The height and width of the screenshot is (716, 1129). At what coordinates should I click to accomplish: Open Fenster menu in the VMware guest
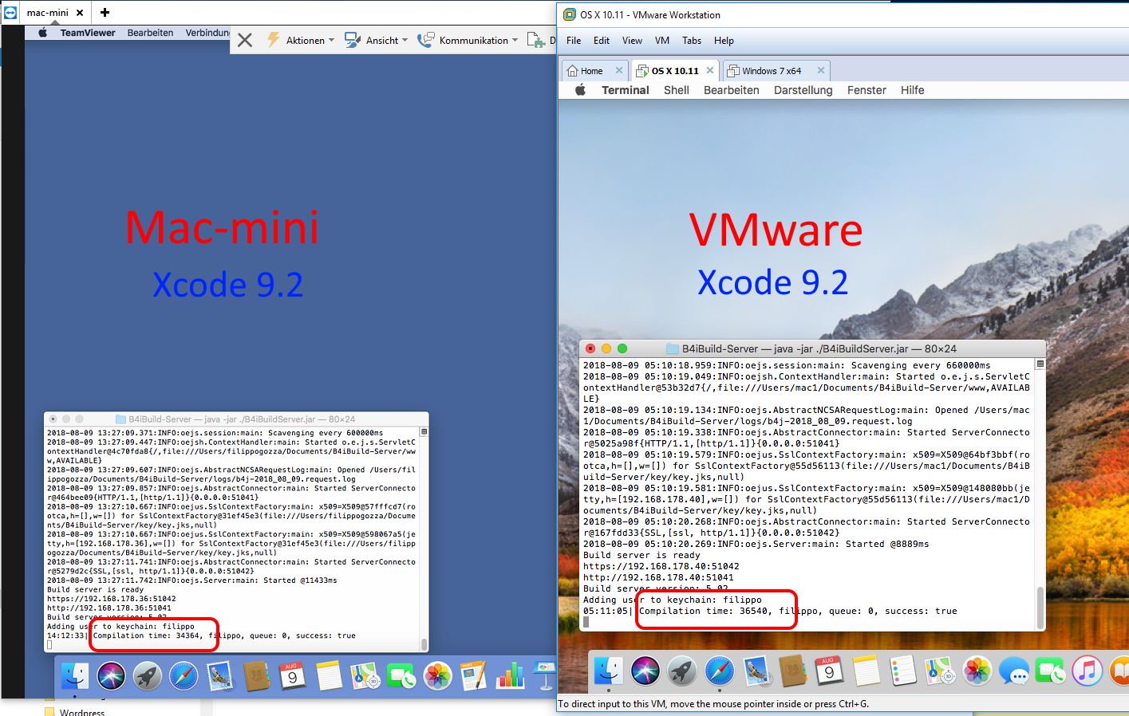point(866,90)
